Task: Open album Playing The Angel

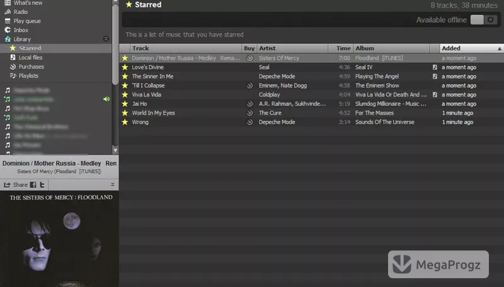Action: (x=377, y=76)
